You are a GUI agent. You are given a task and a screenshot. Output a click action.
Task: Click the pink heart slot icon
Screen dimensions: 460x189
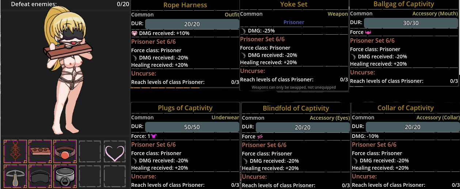point(115,151)
